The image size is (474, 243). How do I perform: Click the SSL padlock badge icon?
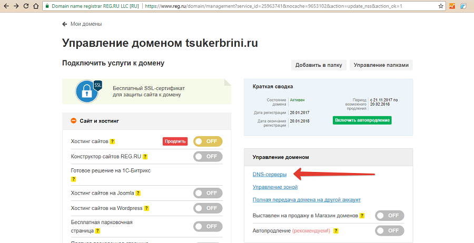click(x=88, y=91)
